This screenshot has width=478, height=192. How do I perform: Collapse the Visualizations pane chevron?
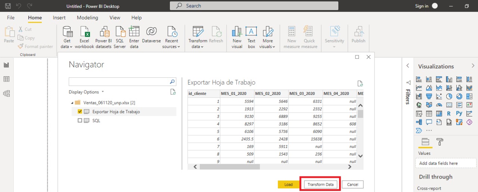473,66
